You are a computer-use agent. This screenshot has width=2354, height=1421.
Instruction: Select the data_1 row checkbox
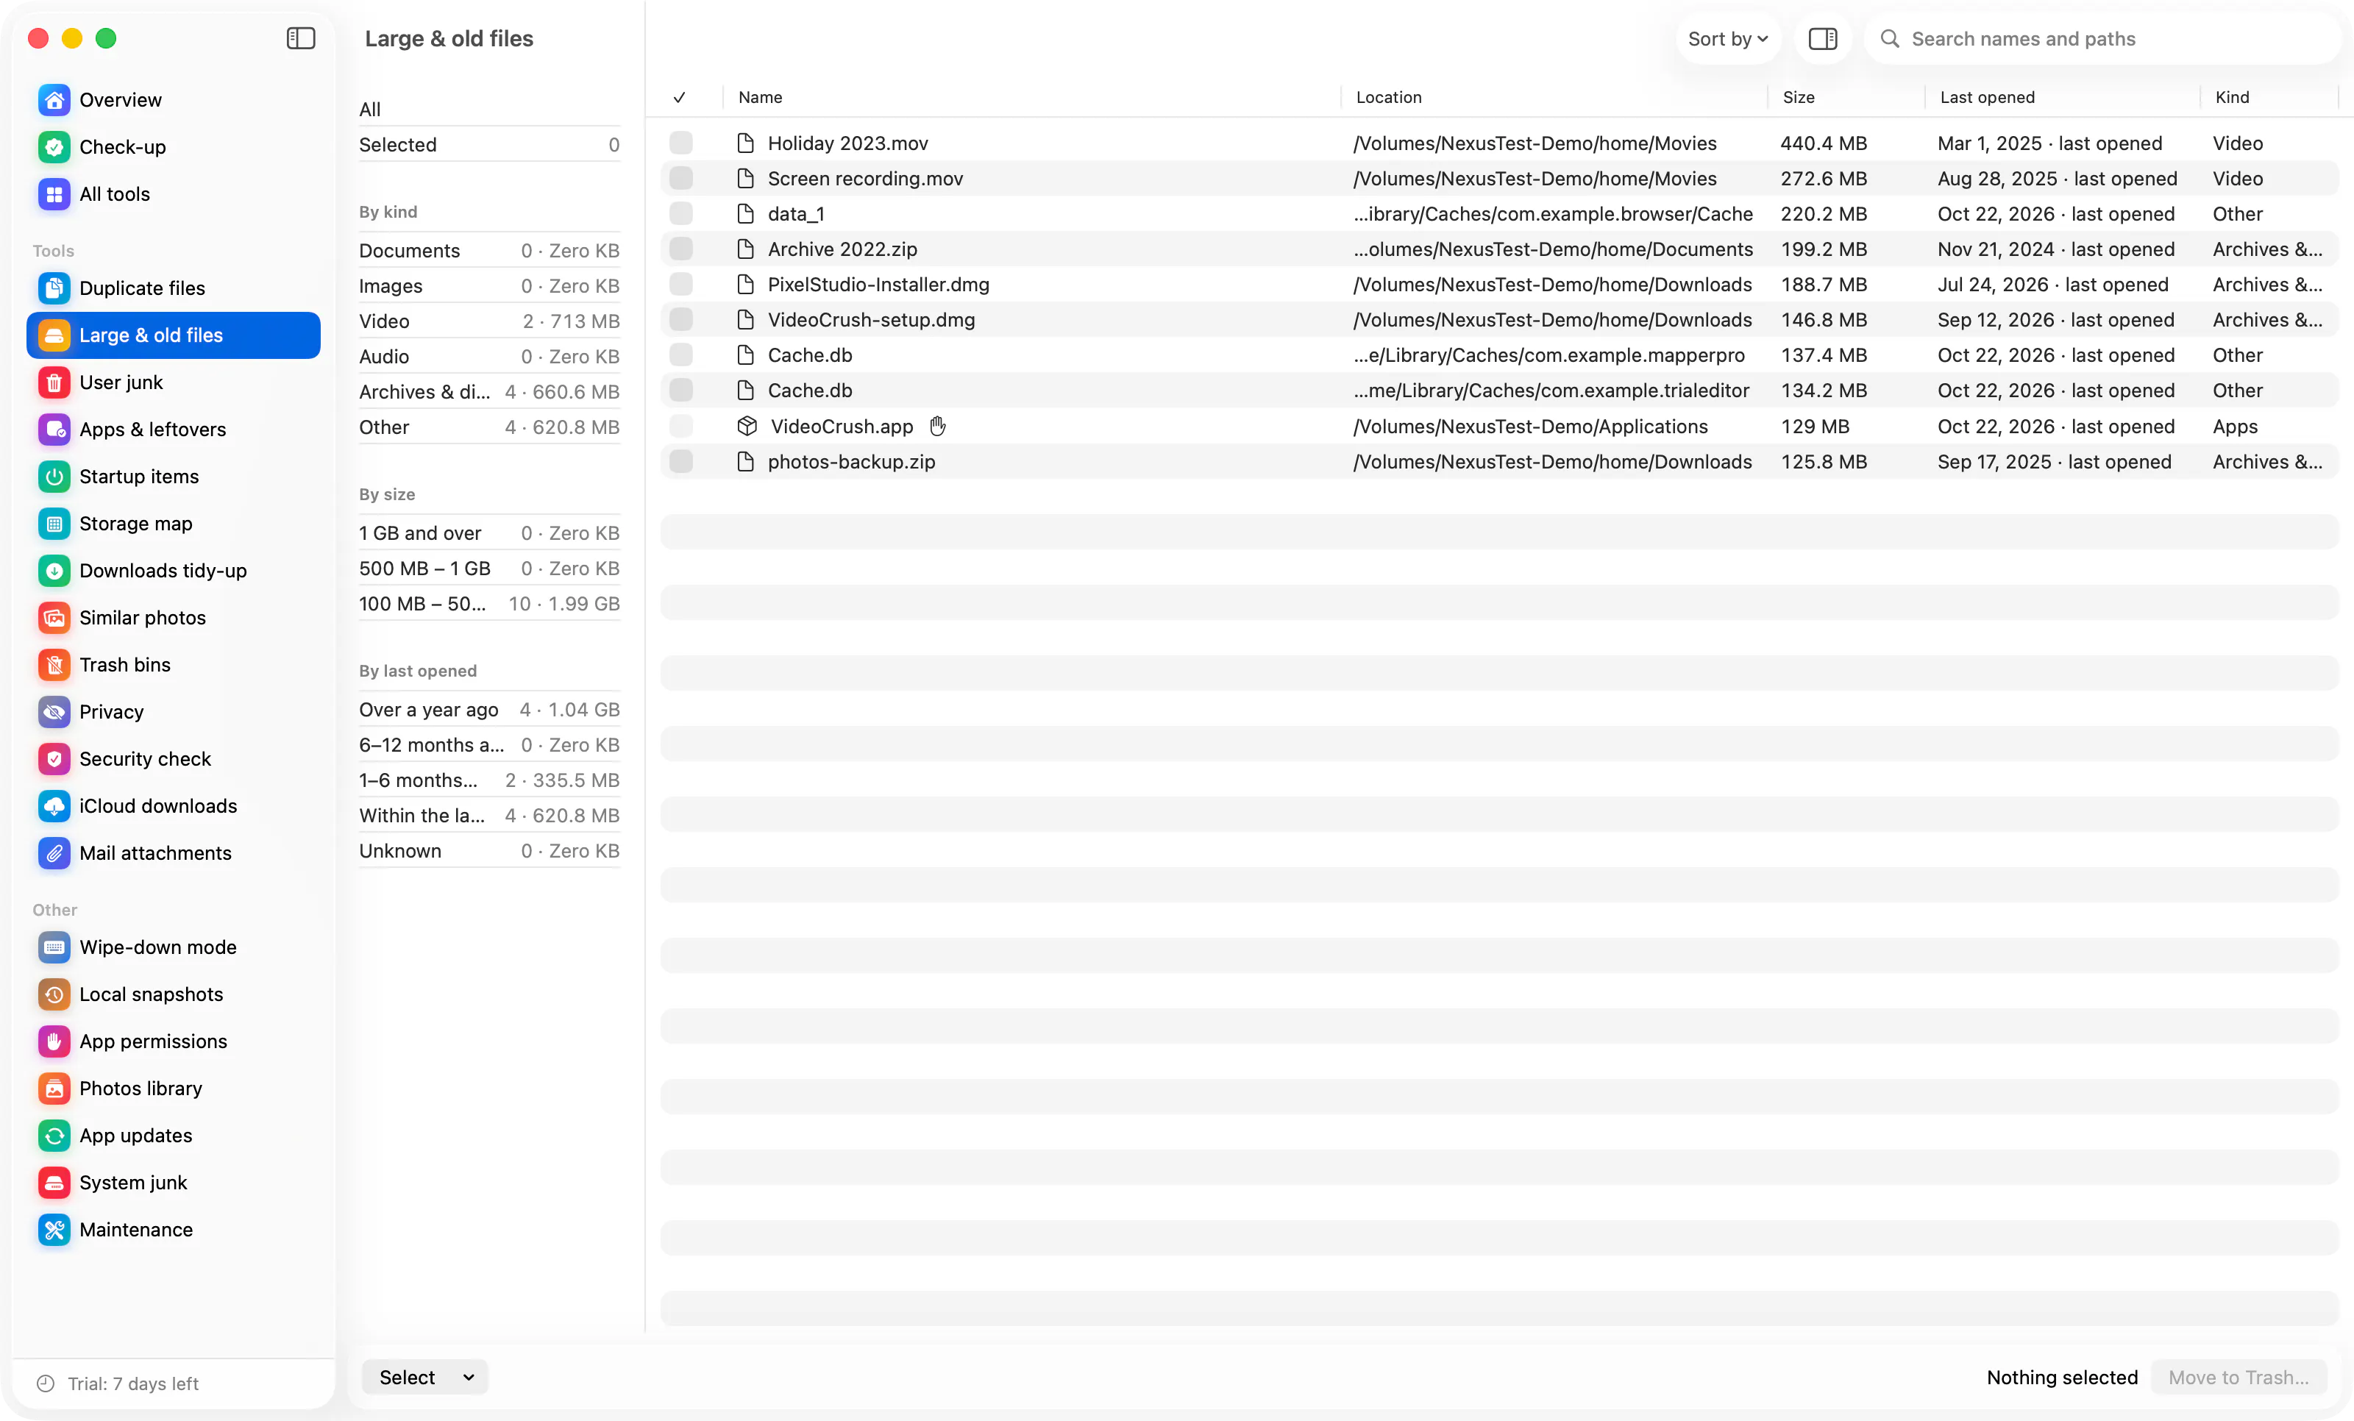(681, 214)
